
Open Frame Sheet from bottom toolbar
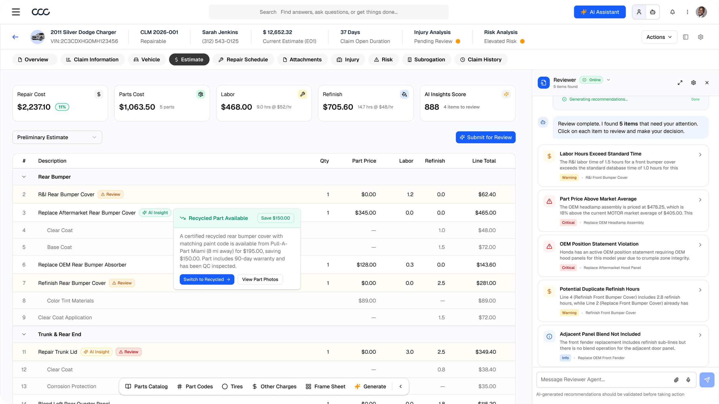(x=326, y=386)
